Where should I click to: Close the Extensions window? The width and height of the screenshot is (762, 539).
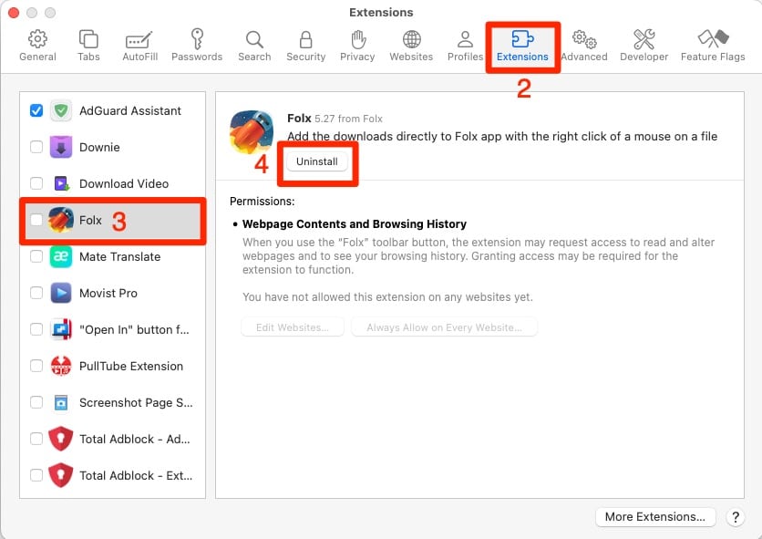tap(14, 12)
